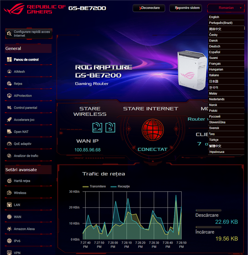Click the Recepție legend entry

click(x=120, y=187)
